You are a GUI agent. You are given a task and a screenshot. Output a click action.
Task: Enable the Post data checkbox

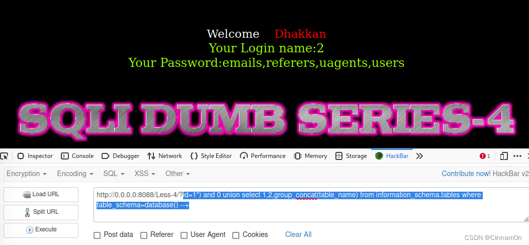point(97,235)
